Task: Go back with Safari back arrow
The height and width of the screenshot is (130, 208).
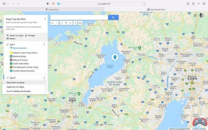Action: point(13,4)
